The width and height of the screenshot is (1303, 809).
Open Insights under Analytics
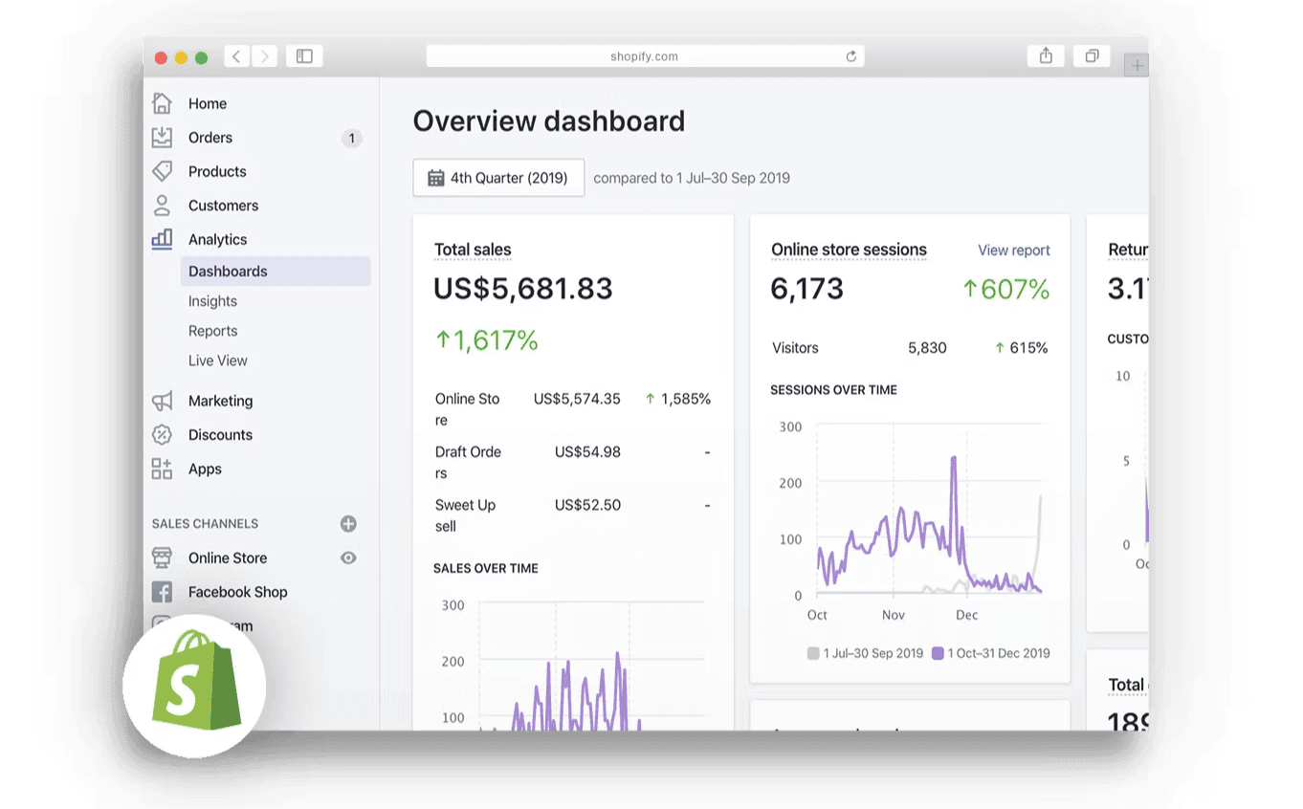pos(212,301)
